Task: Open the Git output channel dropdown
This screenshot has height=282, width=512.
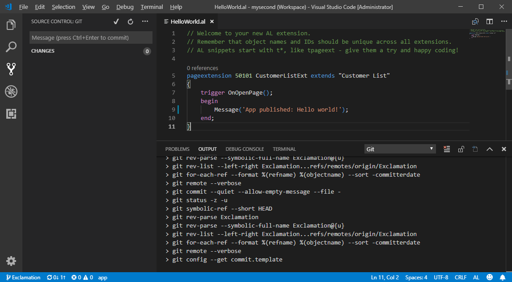Action: coord(400,149)
